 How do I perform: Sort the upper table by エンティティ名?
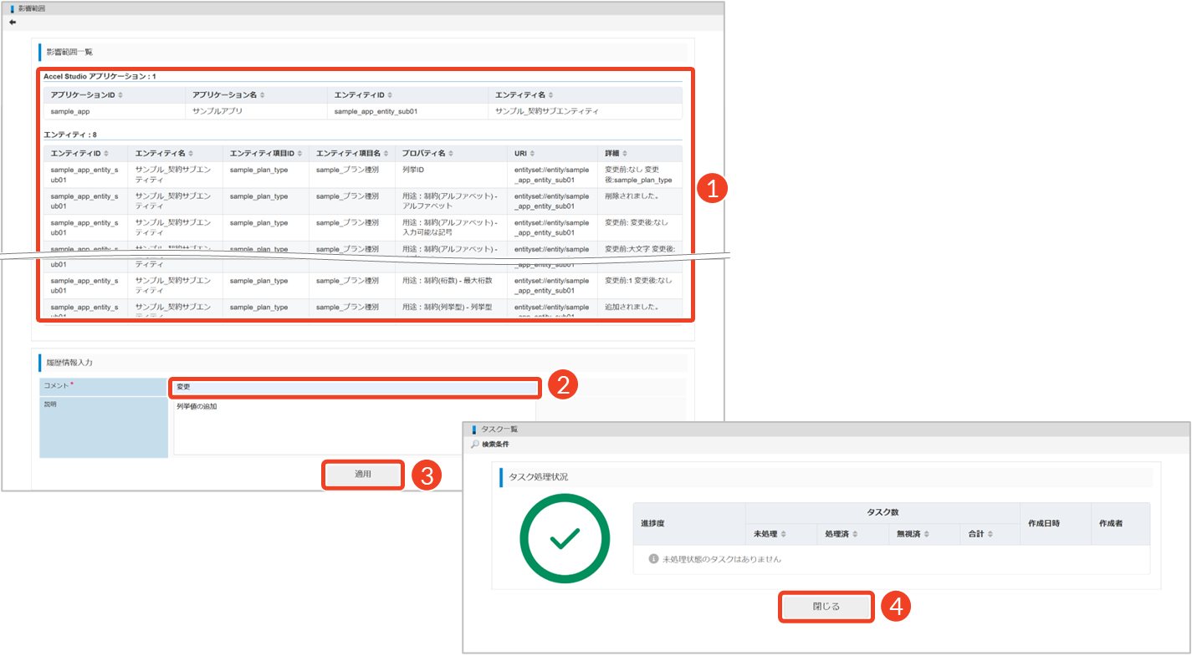click(x=550, y=95)
